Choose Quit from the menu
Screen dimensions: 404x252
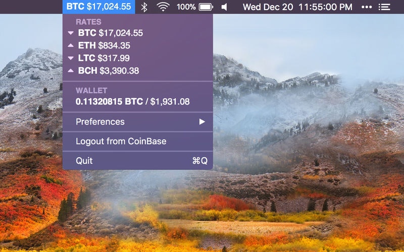(138, 161)
